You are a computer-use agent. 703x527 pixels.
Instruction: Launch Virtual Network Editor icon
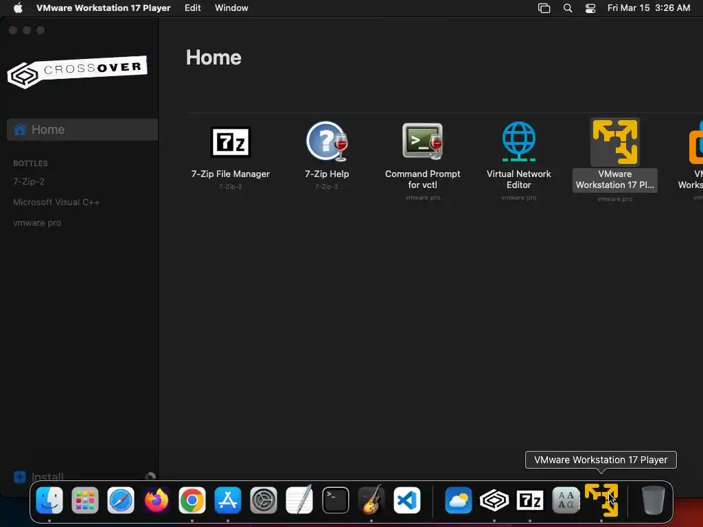pos(519,141)
